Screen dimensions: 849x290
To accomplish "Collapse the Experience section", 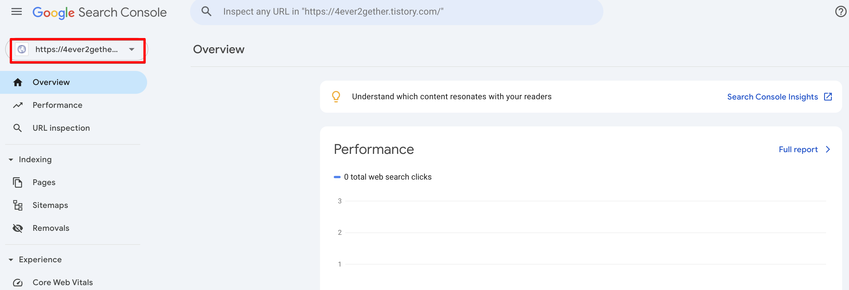I will tap(11, 260).
